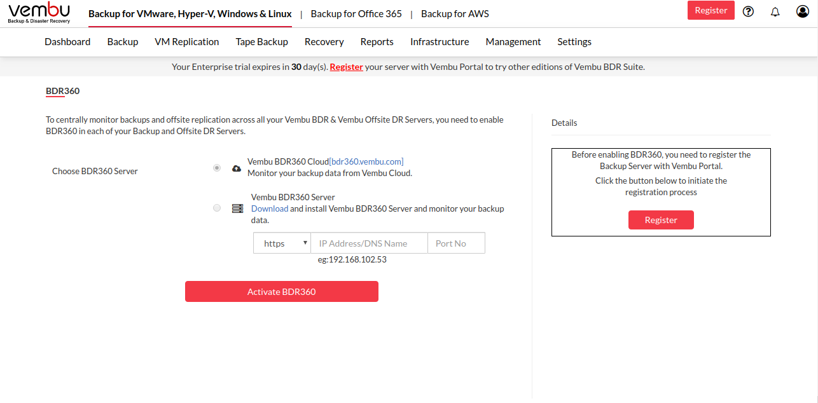Click the Details panel heading
This screenshot has width=818, height=403.
tap(564, 123)
